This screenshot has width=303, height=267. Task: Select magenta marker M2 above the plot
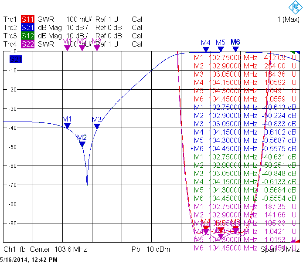82,44
